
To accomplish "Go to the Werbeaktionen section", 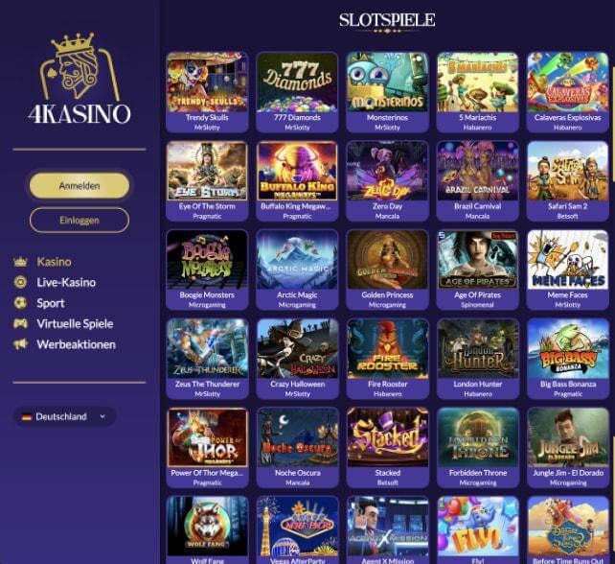I will pyautogui.click(x=76, y=344).
